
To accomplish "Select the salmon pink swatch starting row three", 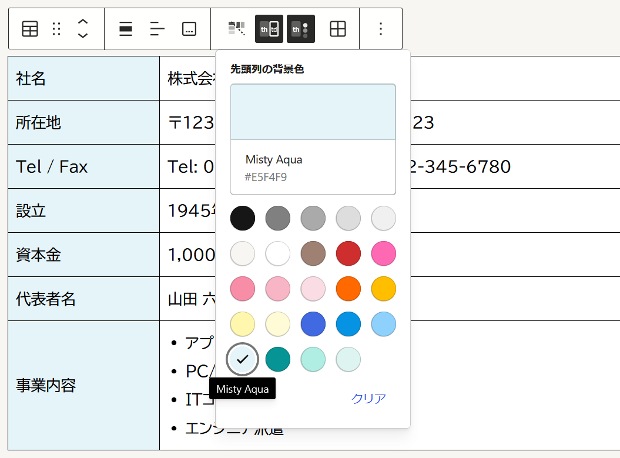I will coord(242,289).
